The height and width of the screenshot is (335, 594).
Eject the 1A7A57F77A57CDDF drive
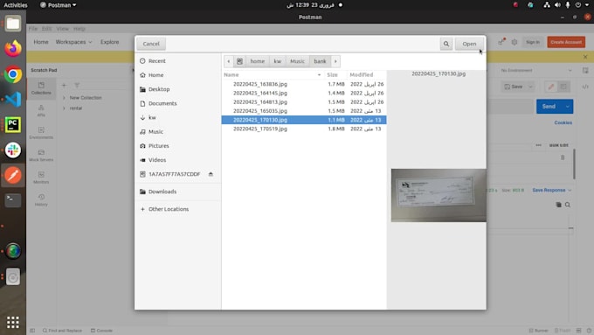coord(211,174)
